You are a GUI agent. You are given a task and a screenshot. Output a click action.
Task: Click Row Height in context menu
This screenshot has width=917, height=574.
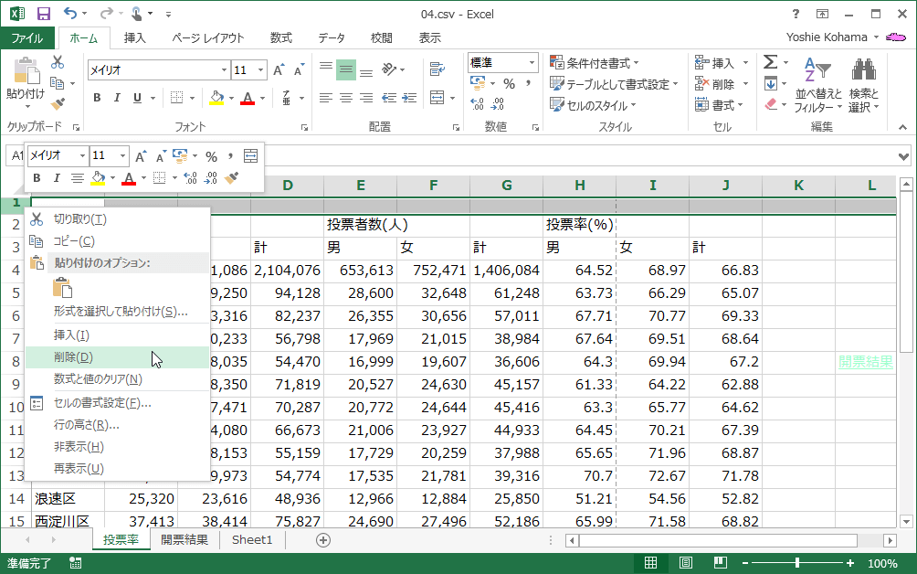click(117, 425)
